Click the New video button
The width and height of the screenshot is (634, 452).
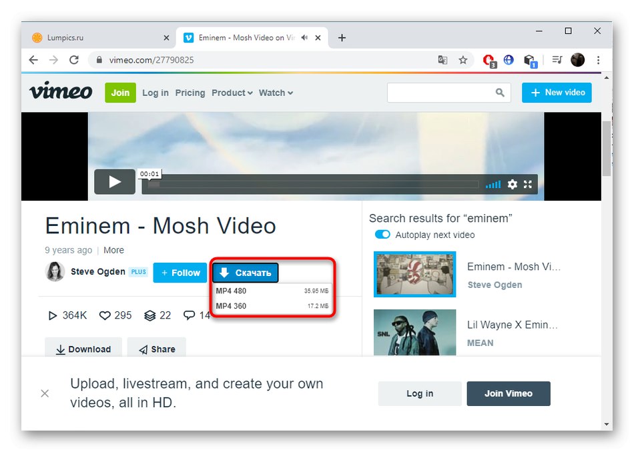click(557, 93)
